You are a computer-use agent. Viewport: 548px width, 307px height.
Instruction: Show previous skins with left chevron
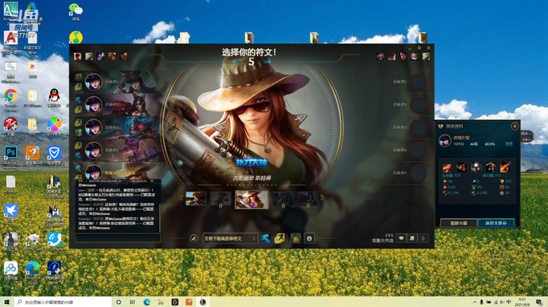180,198
